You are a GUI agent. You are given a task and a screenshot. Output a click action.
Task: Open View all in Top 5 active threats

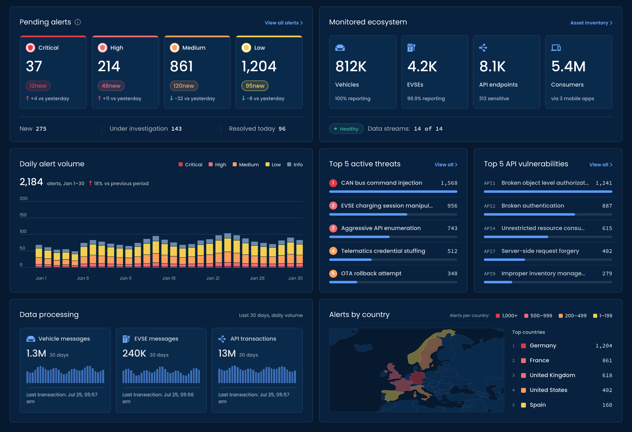click(446, 165)
